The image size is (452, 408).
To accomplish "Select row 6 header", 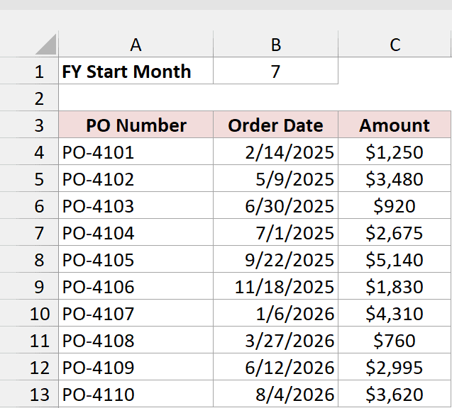I will (x=29, y=205).
